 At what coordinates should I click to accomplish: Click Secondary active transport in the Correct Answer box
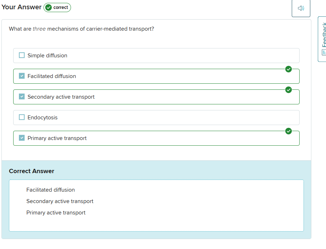pos(60,201)
